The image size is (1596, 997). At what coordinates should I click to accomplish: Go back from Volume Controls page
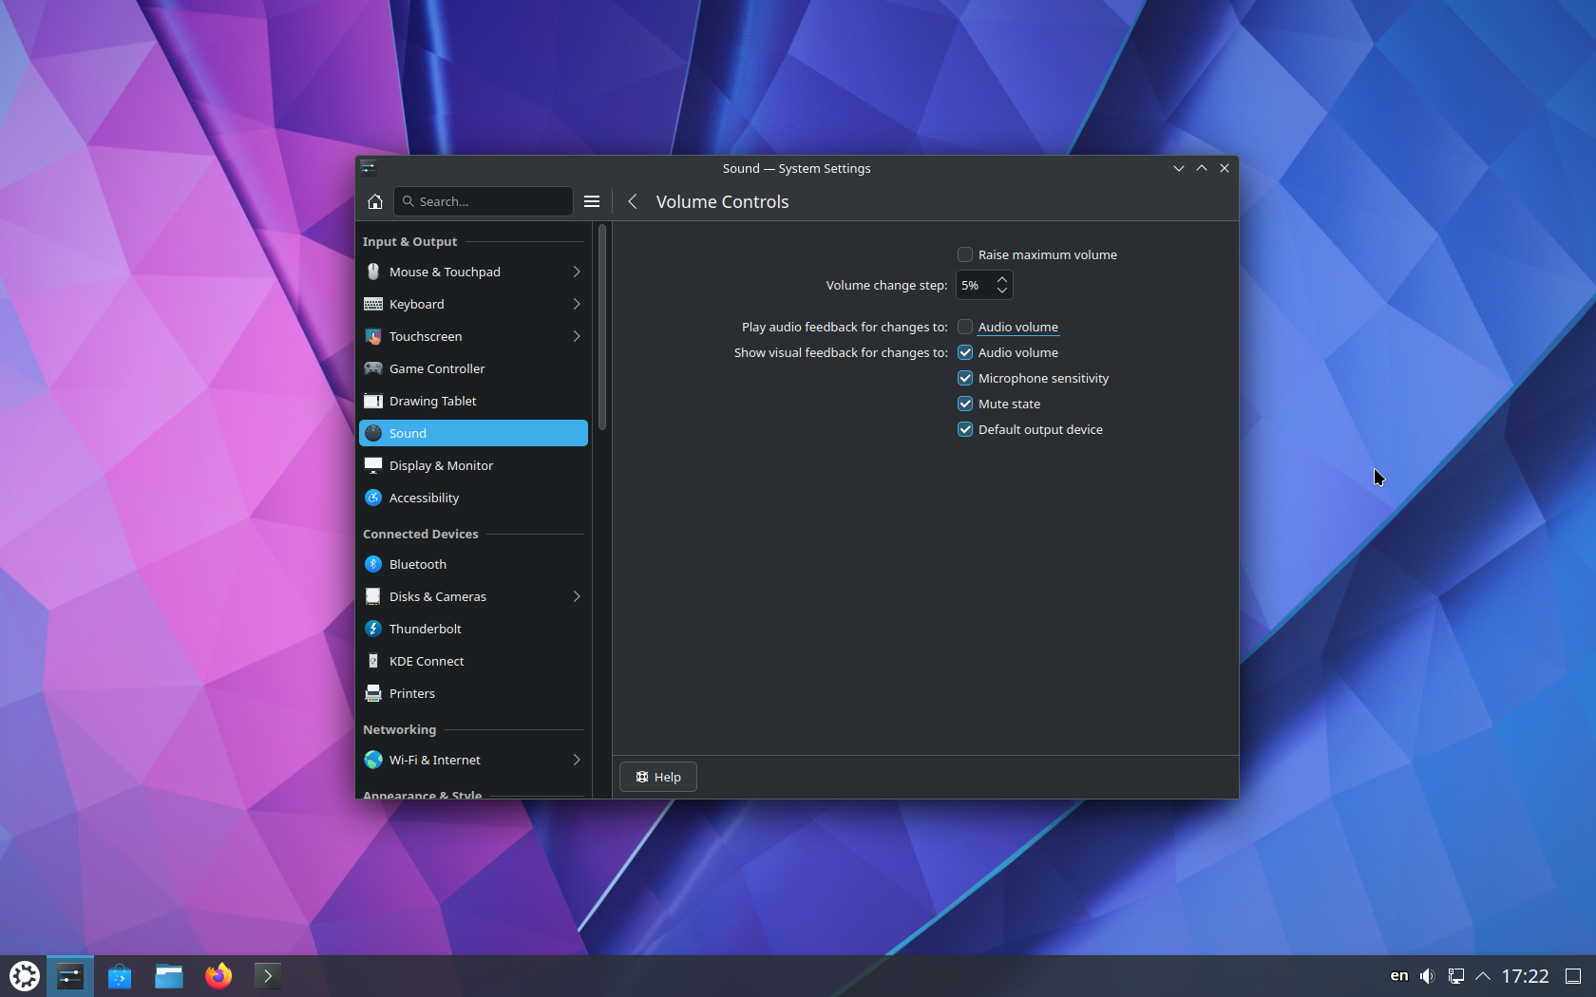coord(633,201)
